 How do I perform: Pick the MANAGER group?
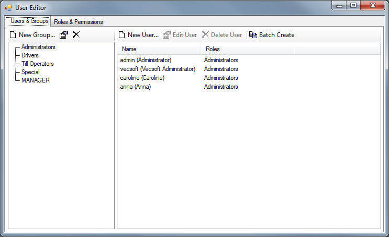35,80
